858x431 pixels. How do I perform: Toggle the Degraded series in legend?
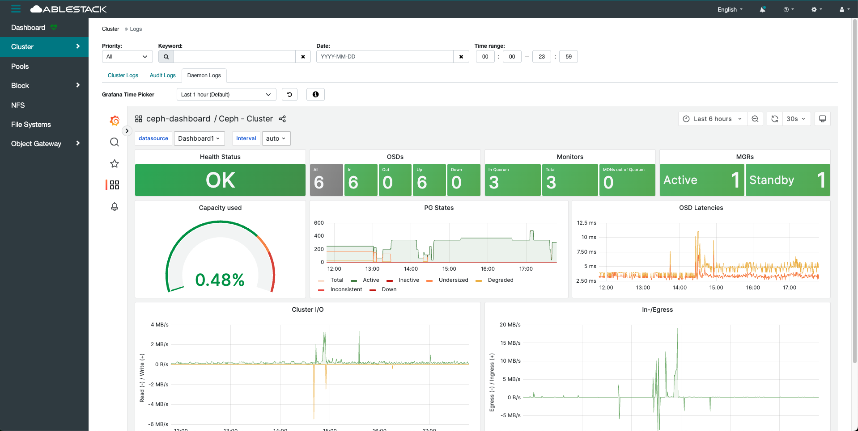(500, 280)
